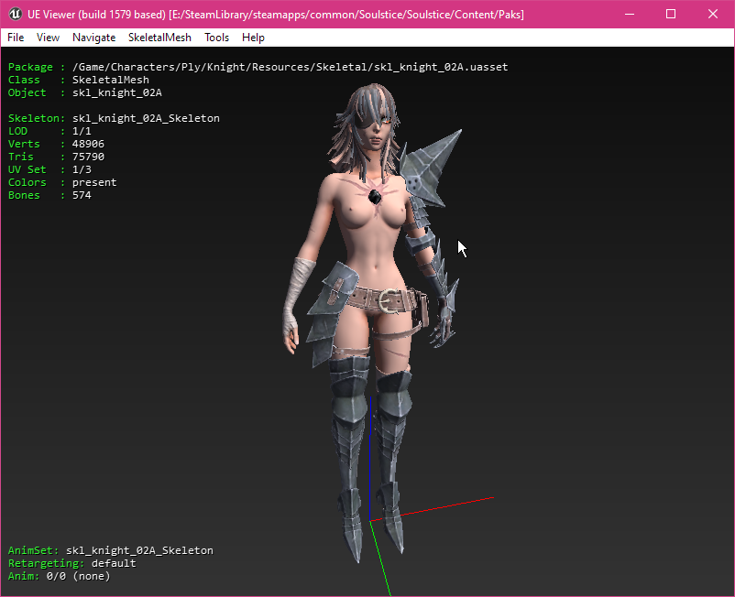
Task: Click the package path skl_knight_02A.uasset text
Action: click(291, 67)
